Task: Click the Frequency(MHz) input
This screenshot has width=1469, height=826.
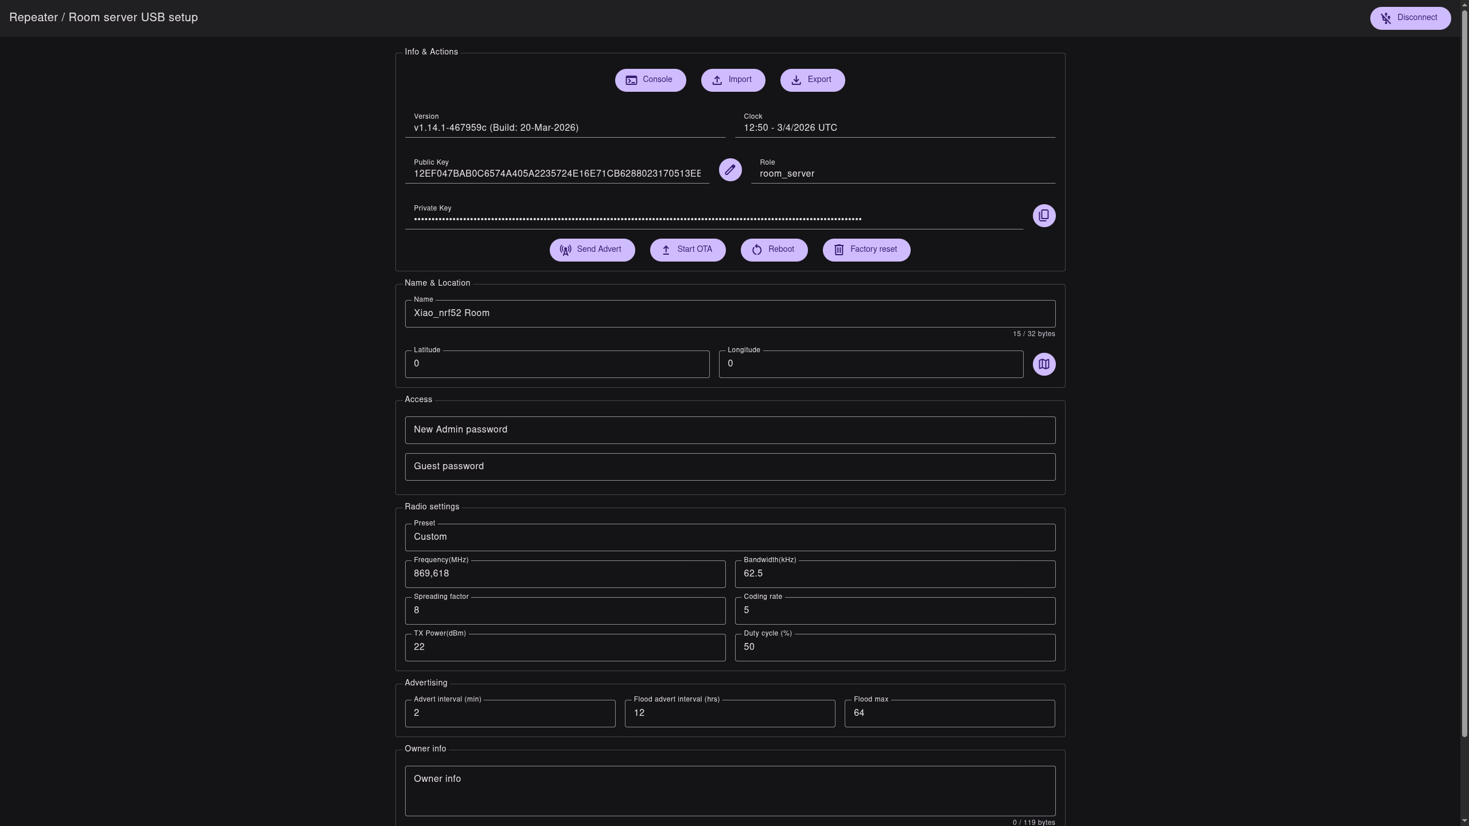Action: [x=565, y=574]
